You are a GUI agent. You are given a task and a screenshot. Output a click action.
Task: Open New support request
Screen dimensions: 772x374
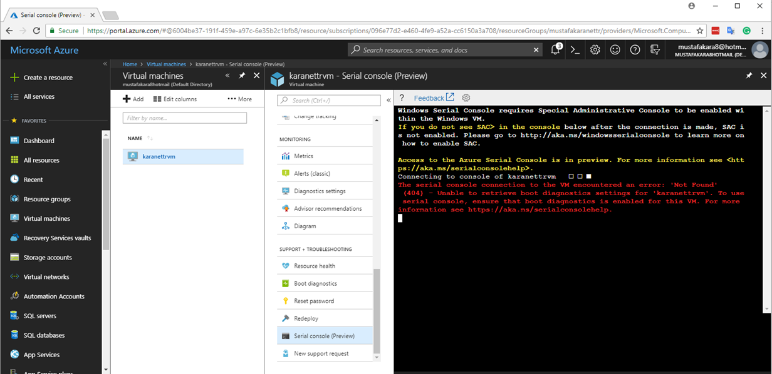pos(325,353)
